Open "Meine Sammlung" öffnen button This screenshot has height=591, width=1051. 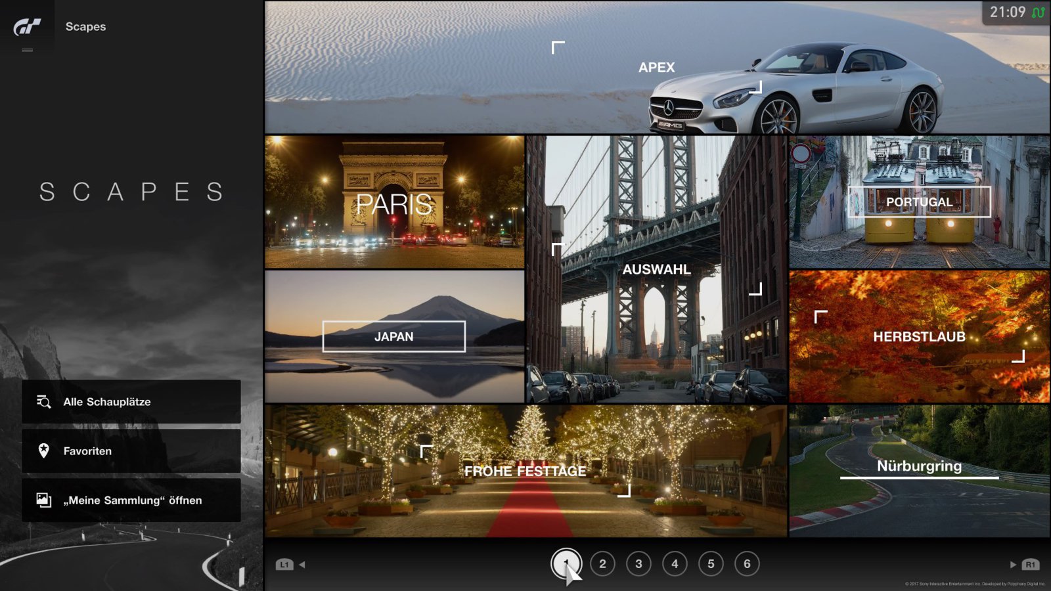[131, 500]
